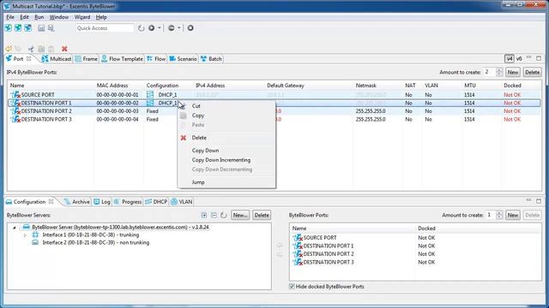The width and height of the screenshot is (549, 308).
Task: Switch to the DHCP tab in lower panel
Action: point(156,202)
